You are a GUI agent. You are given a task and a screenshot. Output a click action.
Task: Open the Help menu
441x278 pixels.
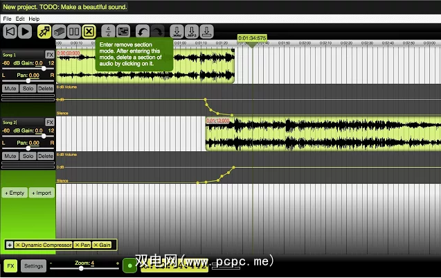(34, 19)
